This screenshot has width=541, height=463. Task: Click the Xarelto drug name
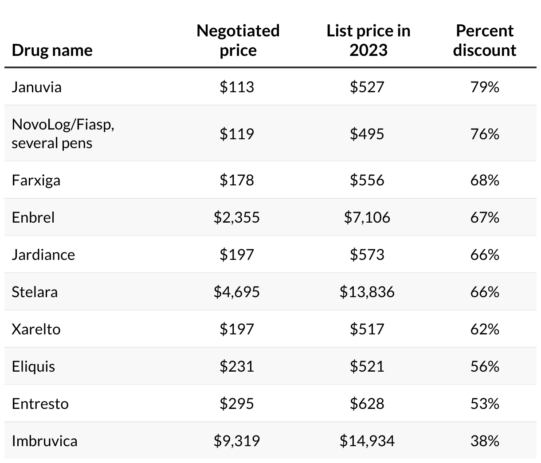coord(36,329)
